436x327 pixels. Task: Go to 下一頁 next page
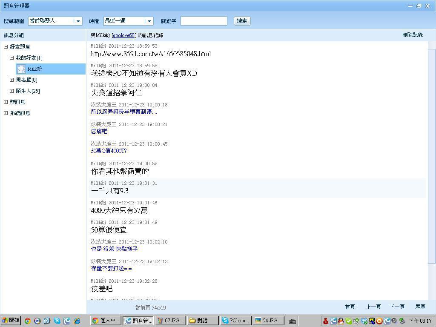pos(397,307)
